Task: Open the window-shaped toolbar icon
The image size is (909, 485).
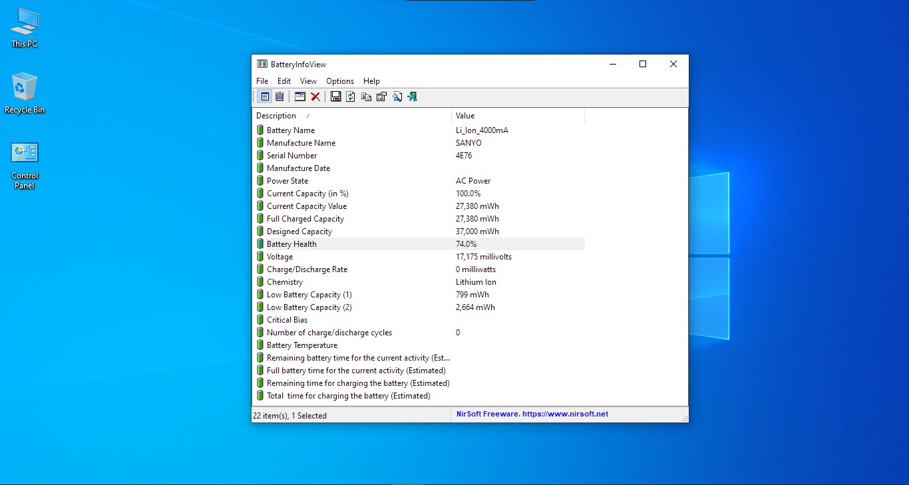Action: (x=300, y=96)
